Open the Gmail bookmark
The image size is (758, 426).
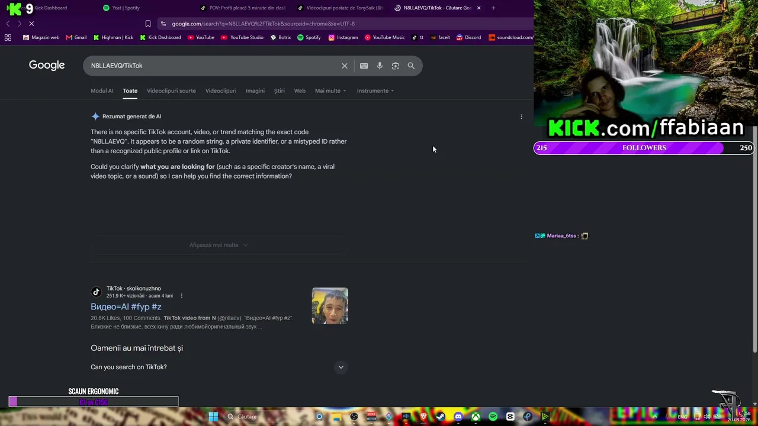click(76, 37)
